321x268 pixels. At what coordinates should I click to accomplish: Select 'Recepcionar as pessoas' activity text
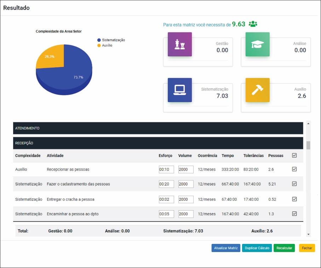(x=68, y=169)
